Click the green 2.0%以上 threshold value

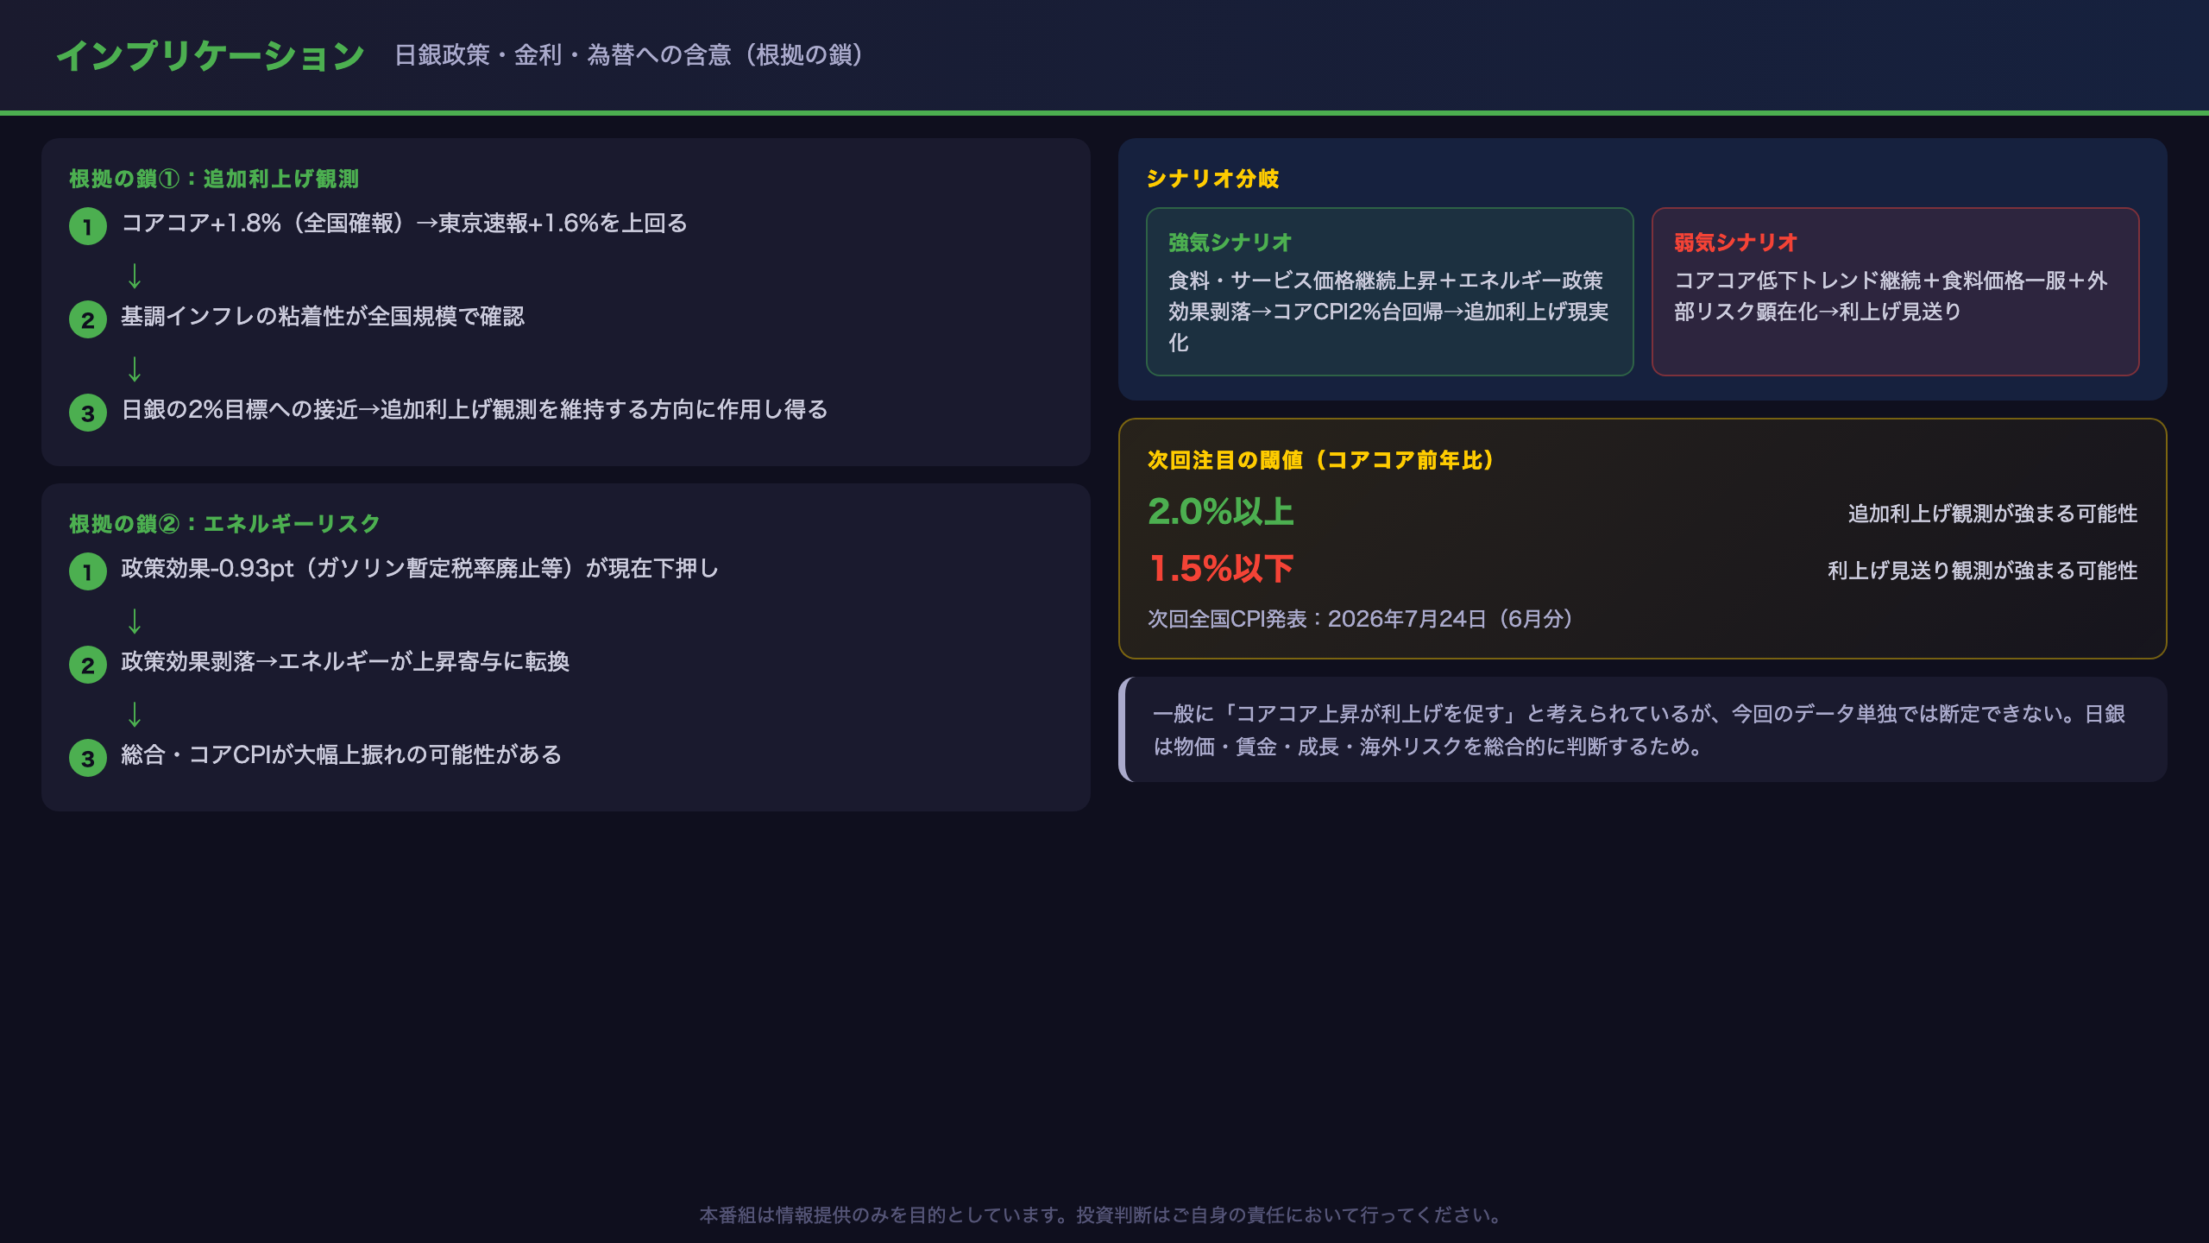coord(1221,512)
